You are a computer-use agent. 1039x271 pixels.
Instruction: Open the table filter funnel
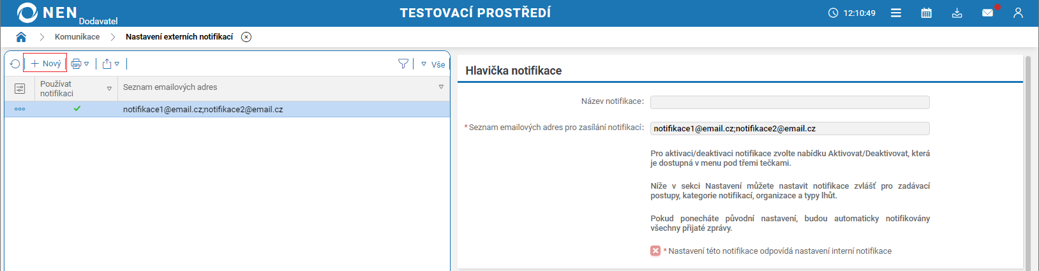click(x=403, y=64)
